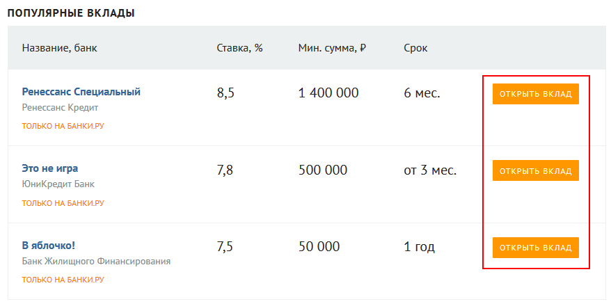Click ТОЛЬКО НА БАНКИ.РУ label under ЮниКредит Банк
Screen dimensions: 611x304
point(63,203)
